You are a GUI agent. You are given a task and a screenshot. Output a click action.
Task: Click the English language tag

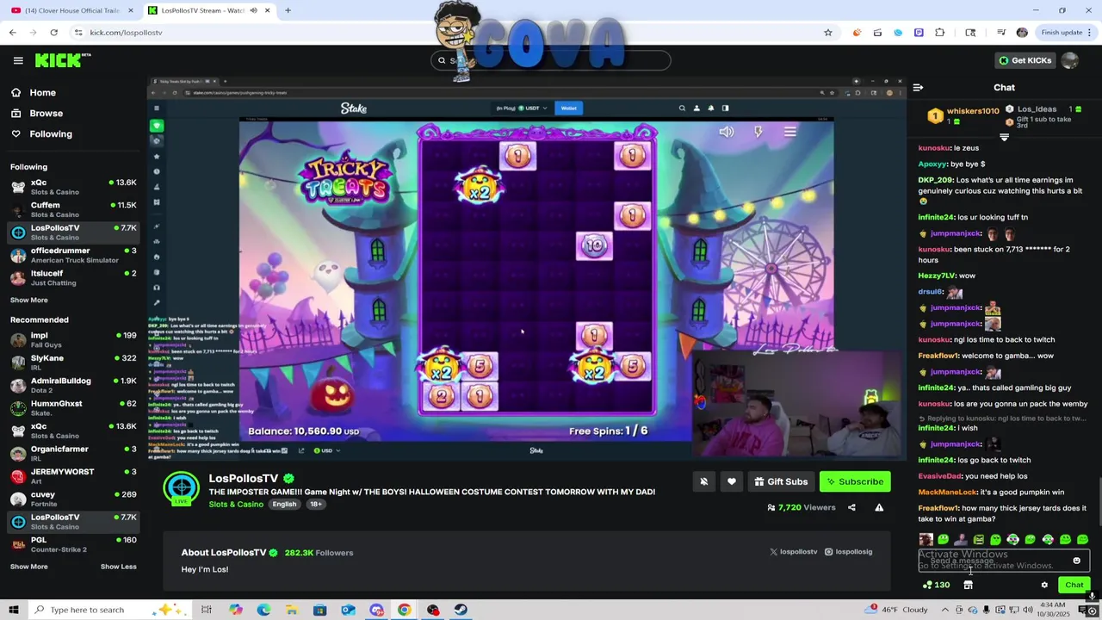click(x=284, y=505)
